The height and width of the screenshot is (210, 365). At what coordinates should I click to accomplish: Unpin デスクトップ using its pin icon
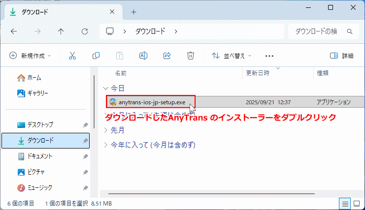point(85,125)
